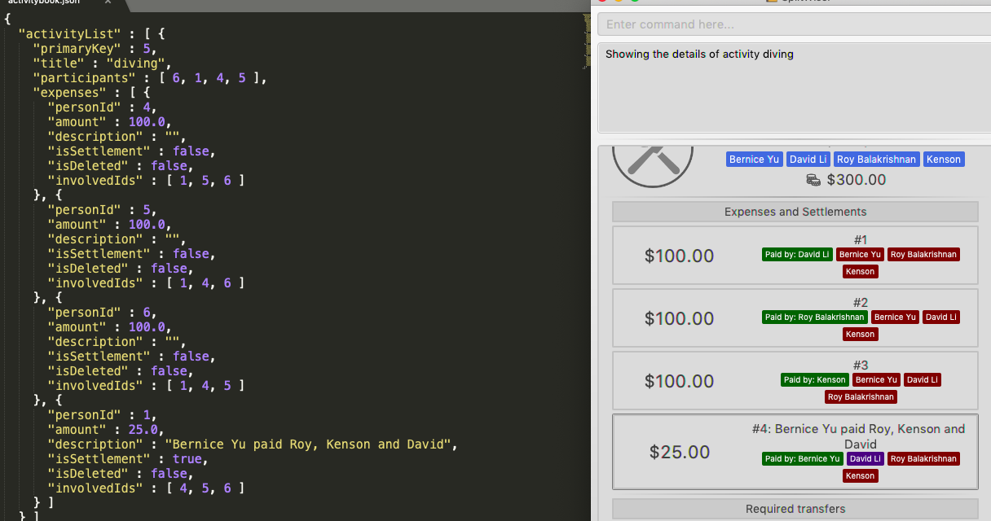Screen dimensions: 991x521
Task: Select the $25.00 settlement amount
Action: point(680,452)
